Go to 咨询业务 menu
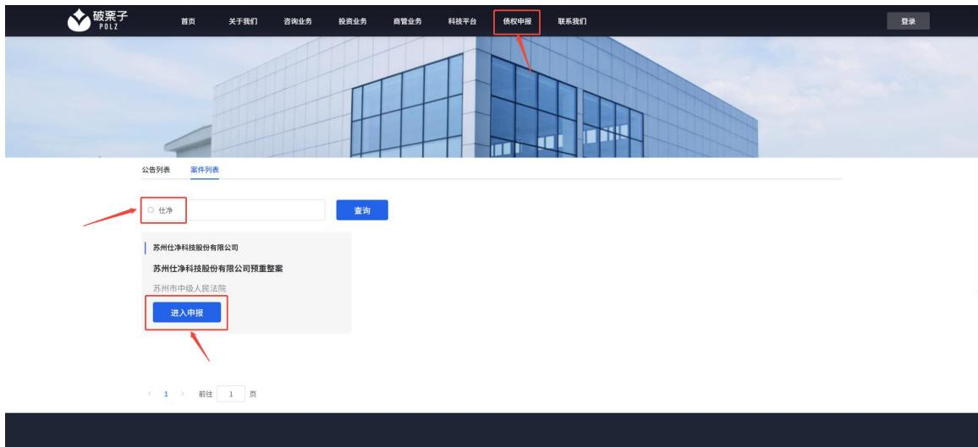Screen dimensions: 978x447 (298, 21)
